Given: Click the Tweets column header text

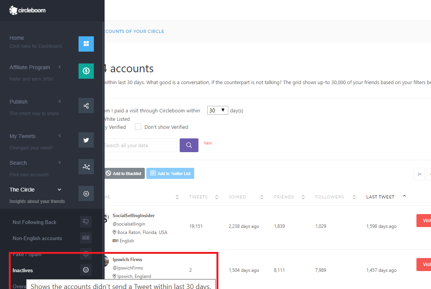Looking at the screenshot, I should point(198,197).
